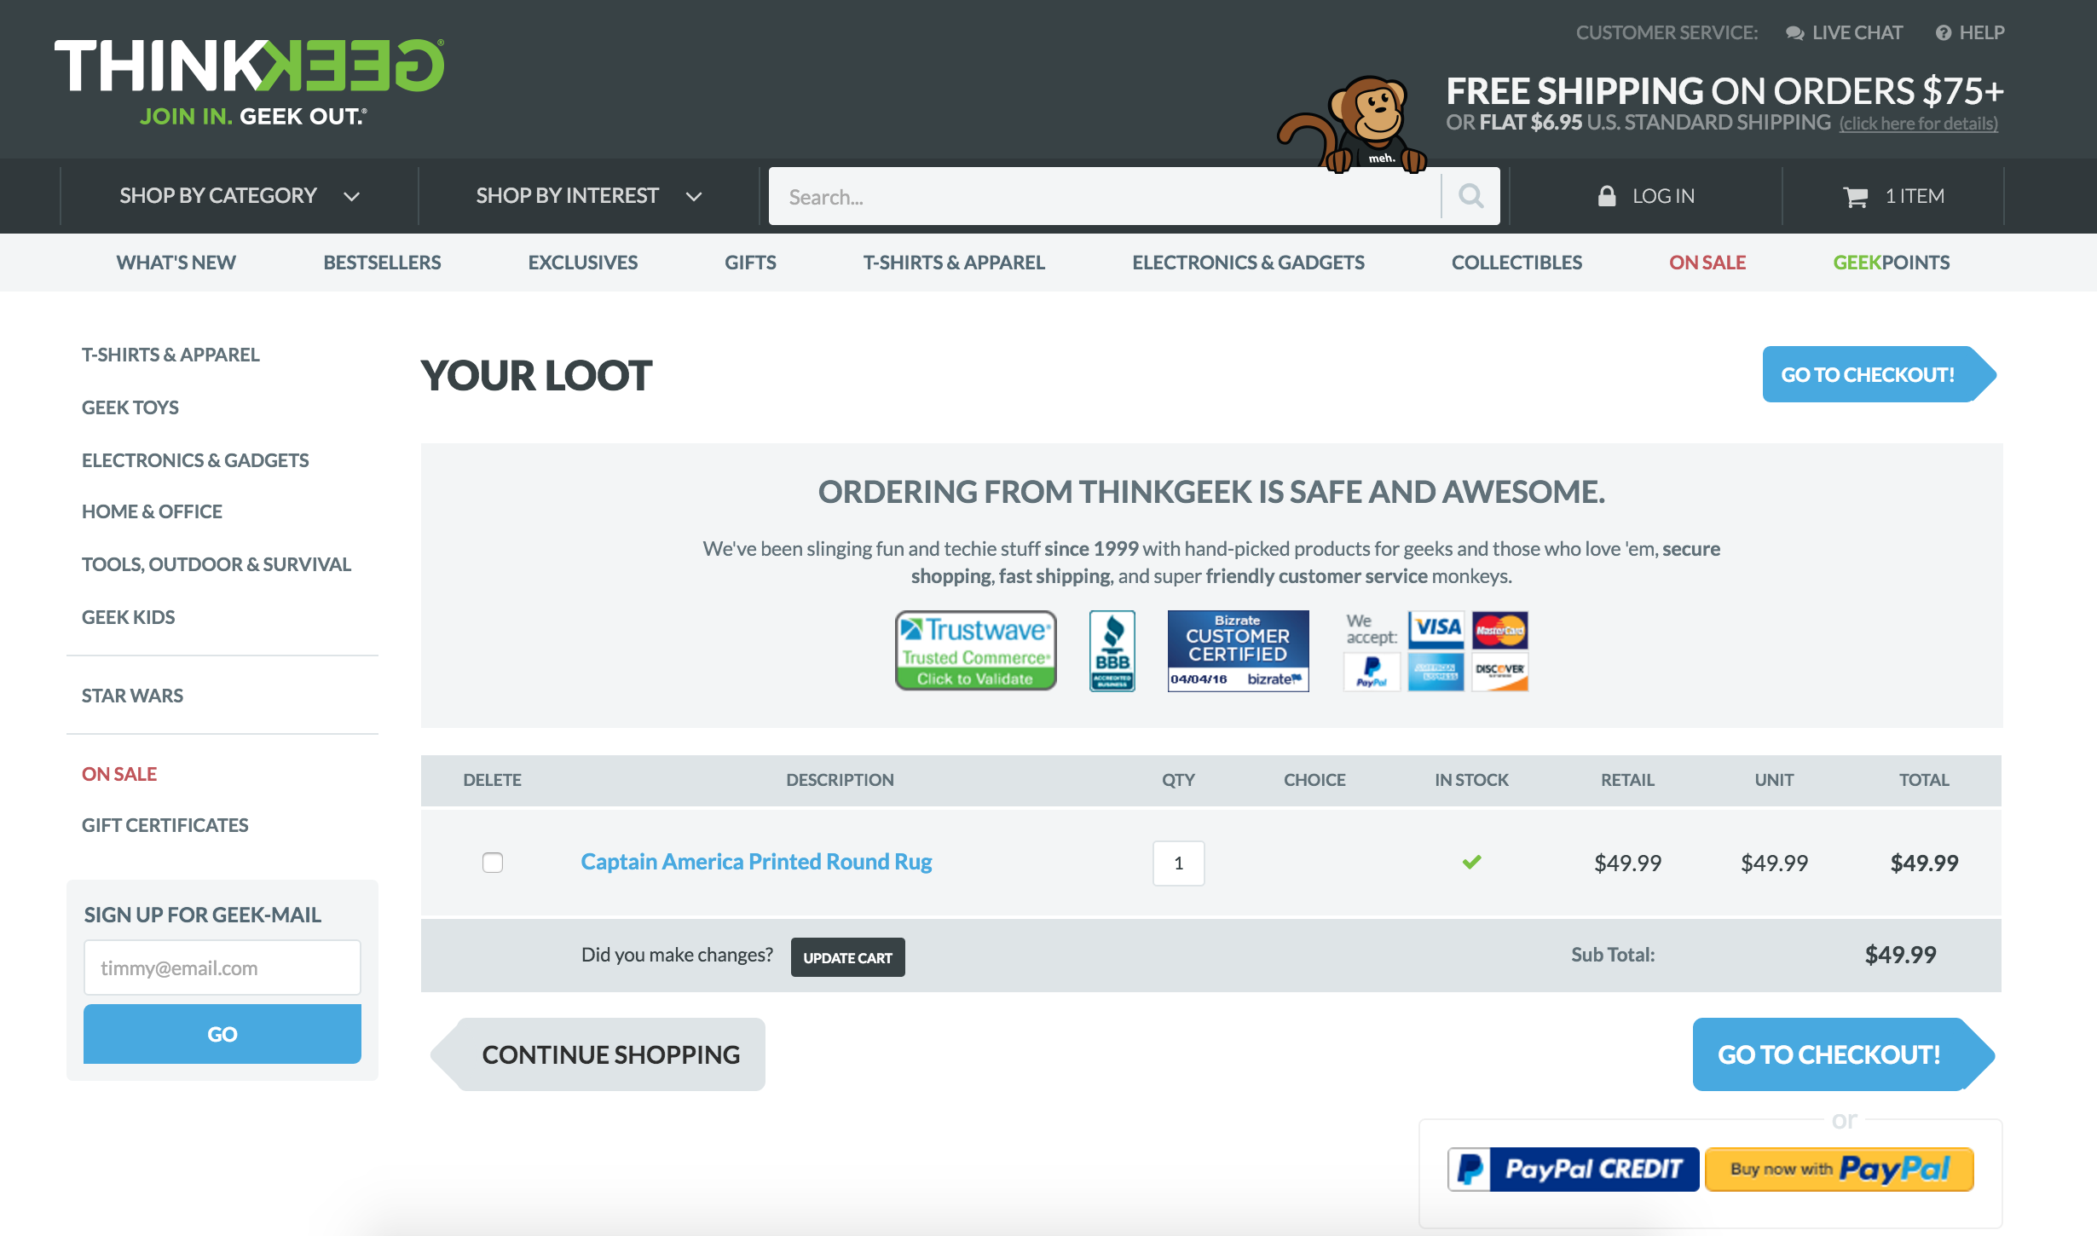This screenshot has height=1236, width=2097.
Task: Click the bottom Go To Checkout button
Action: click(1843, 1054)
